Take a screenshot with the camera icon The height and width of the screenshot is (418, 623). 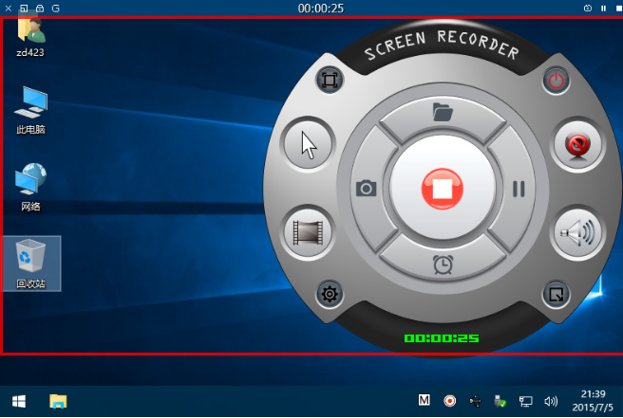[x=366, y=188]
